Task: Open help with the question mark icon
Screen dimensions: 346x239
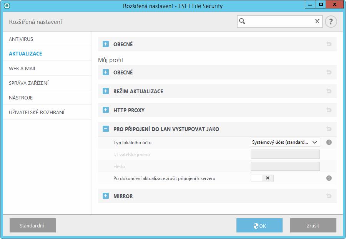Action: click(x=331, y=22)
